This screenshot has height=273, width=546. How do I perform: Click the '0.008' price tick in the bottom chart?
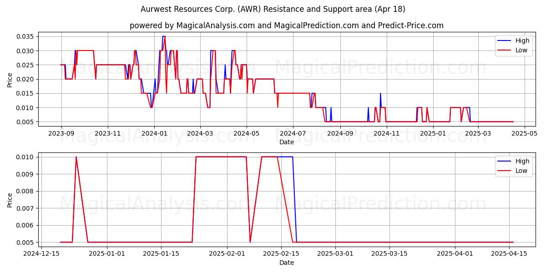26,191
